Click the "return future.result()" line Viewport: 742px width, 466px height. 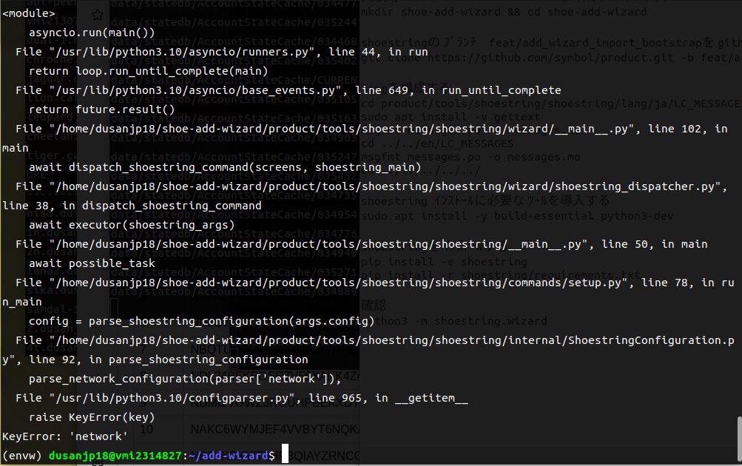tap(102, 109)
